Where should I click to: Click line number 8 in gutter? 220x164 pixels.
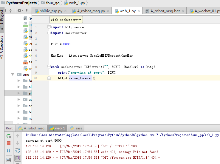coord(36,67)
